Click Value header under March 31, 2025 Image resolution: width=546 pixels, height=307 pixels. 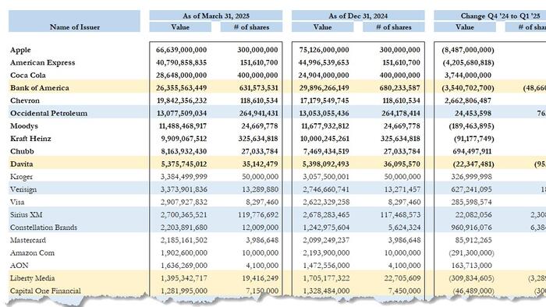pos(180,27)
